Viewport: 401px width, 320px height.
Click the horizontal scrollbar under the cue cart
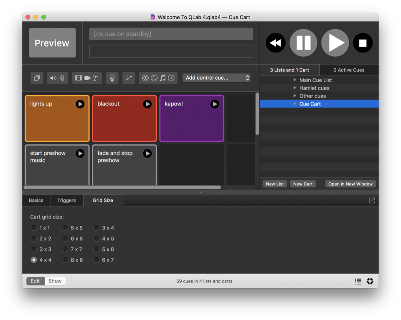click(122, 187)
